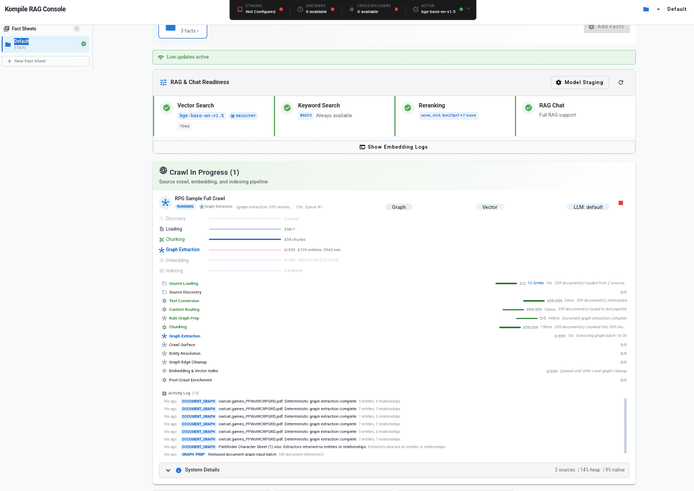Image resolution: width=694 pixels, height=491 pixels.
Task: Select the Graph Edge Cleanup pipeline step
Action: tap(394, 362)
